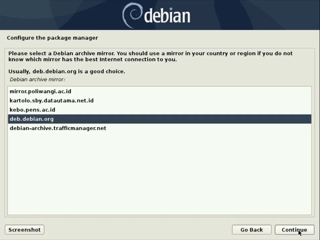
Task: Click the Debian swirl logo
Action: pyautogui.click(x=132, y=15)
